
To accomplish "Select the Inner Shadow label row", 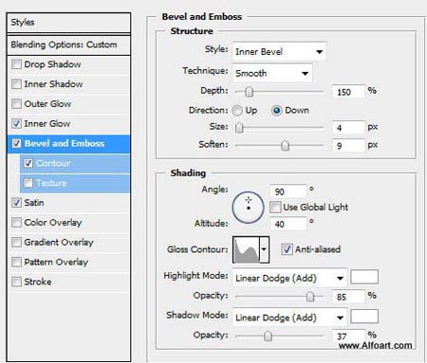I will (x=68, y=84).
